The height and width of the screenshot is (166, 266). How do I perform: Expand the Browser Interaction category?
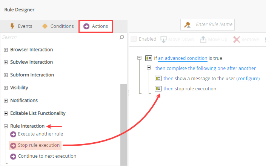pyautogui.click(x=6, y=50)
